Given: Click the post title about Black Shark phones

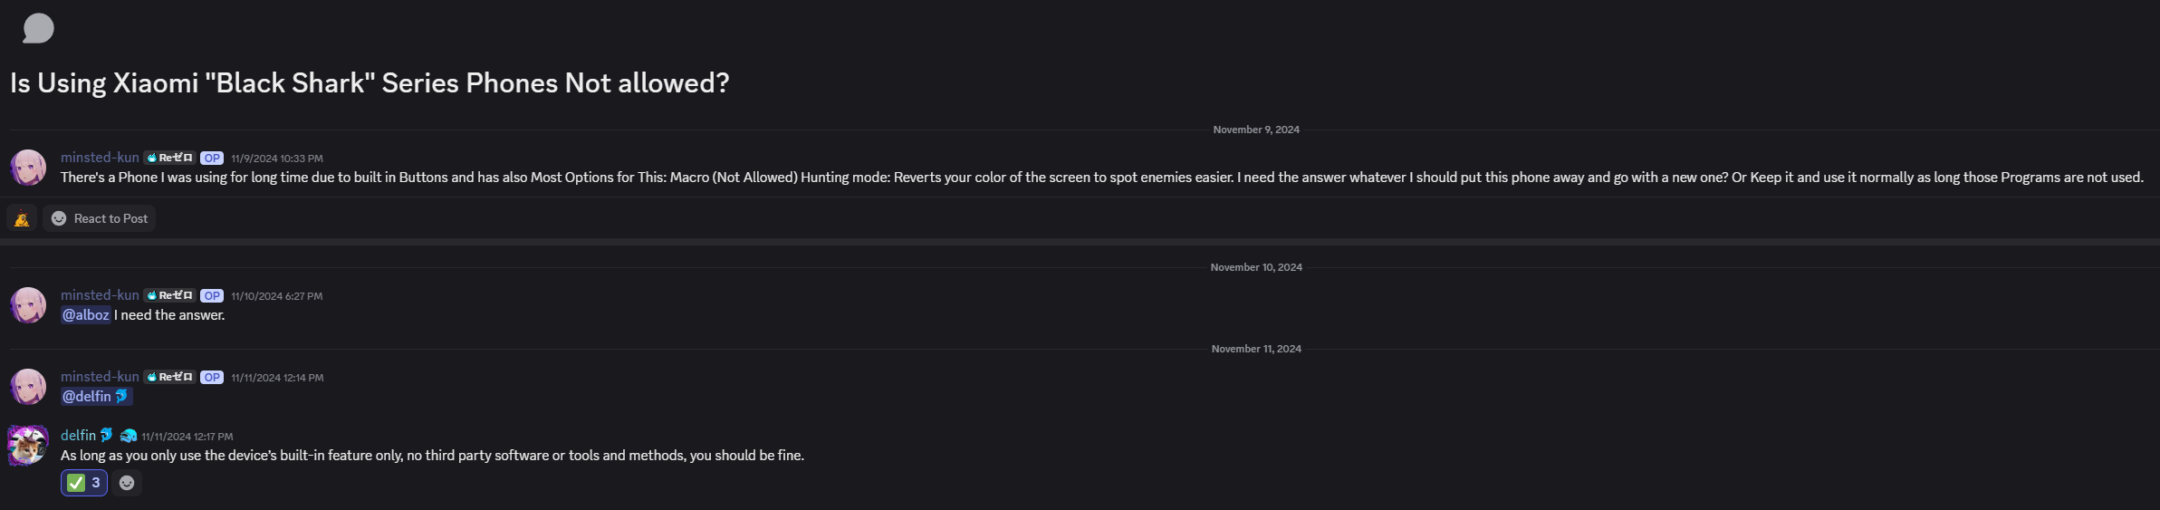Looking at the screenshot, I should pos(370,83).
